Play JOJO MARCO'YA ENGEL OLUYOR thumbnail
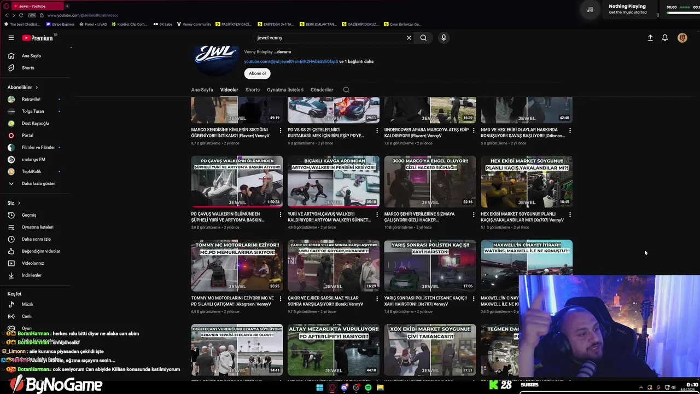The height and width of the screenshot is (394, 700). tap(430, 182)
